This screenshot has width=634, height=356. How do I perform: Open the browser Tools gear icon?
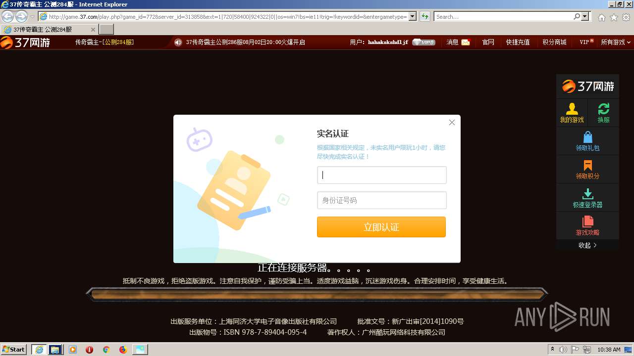click(x=626, y=17)
